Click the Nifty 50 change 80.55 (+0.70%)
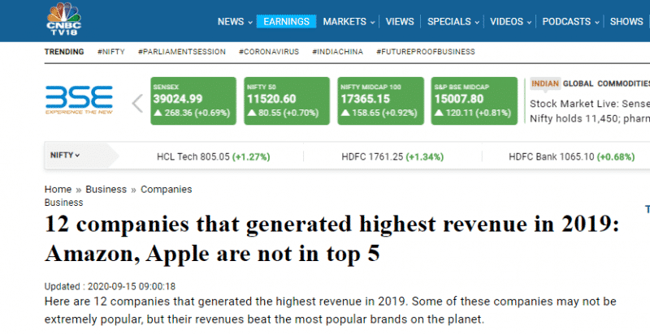Image resolution: width=650 pixels, height=334 pixels. (x=283, y=113)
